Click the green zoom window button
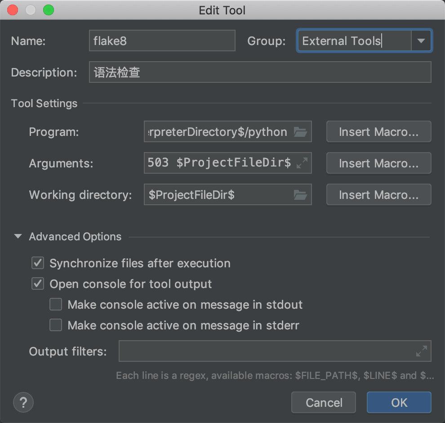The image size is (445, 423). click(49, 10)
